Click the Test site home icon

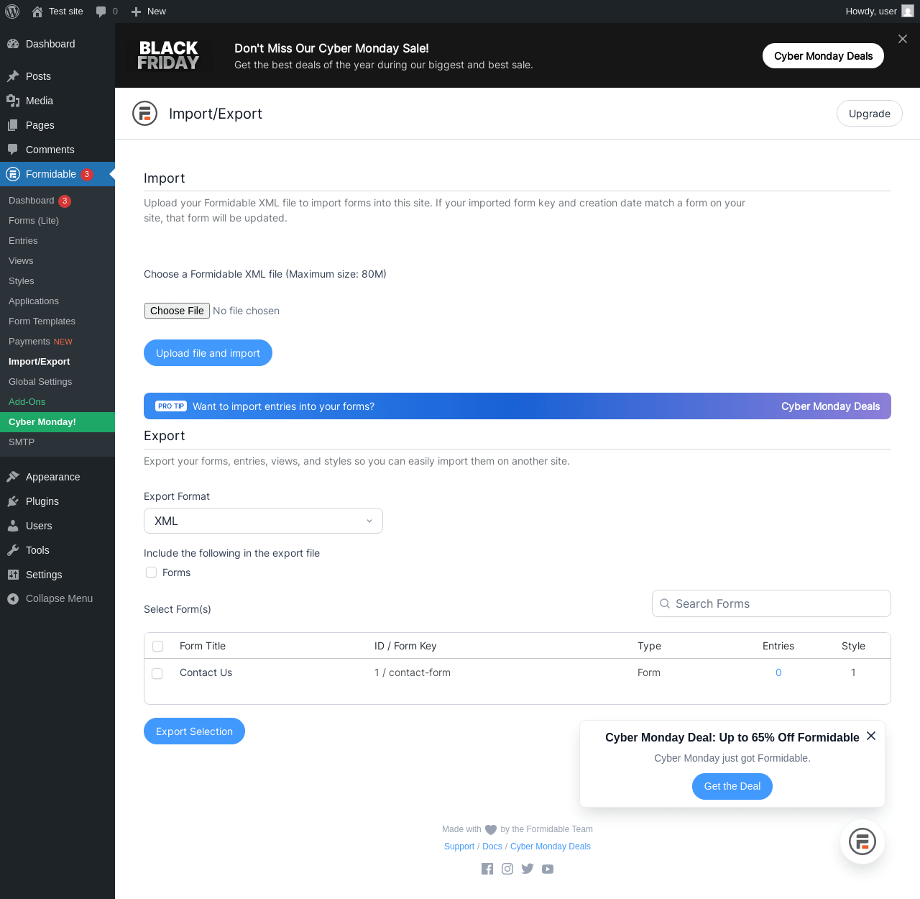pos(37,12)
